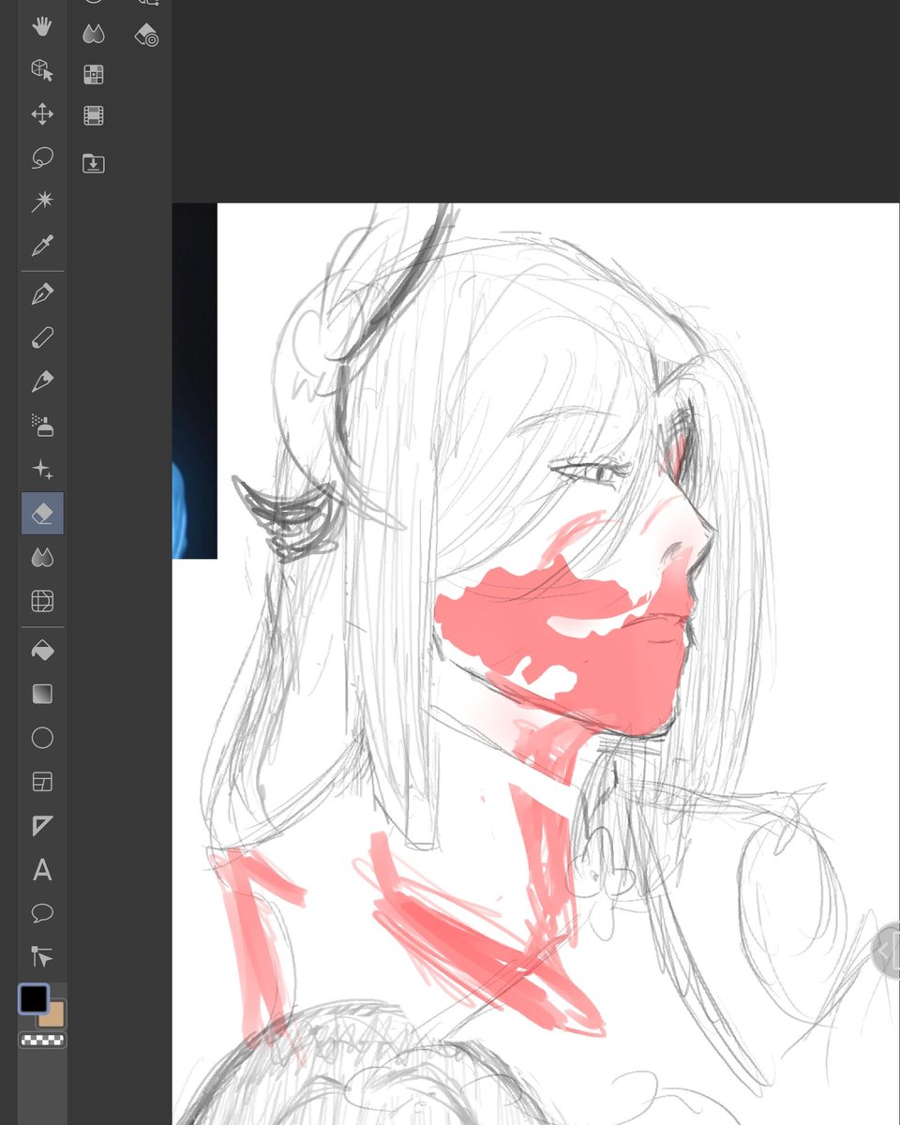Pick the Figure circle tool
The width and height of the screenshot is (900, 1125).
[42, 738]
